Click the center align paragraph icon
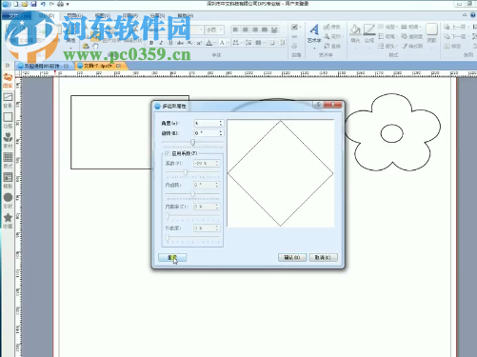Screen dimensions: 477x357 point(245,30)
